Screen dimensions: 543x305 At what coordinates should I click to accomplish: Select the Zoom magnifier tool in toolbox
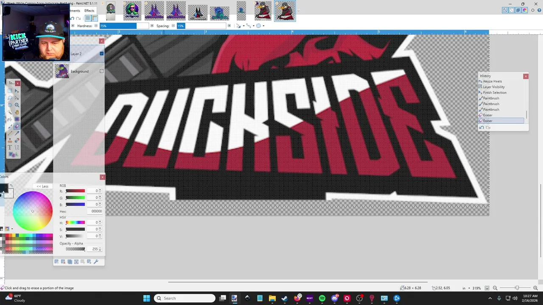tap(17, 105)
